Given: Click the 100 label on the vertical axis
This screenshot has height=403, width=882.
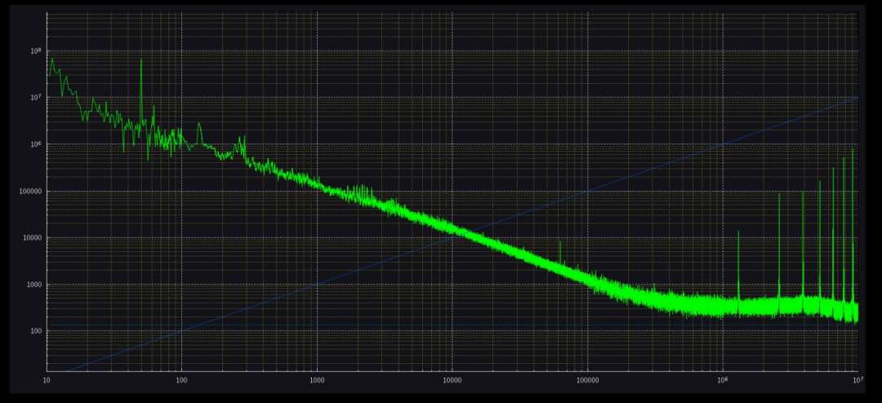Looking at the screenshot, I should point(37,331).
